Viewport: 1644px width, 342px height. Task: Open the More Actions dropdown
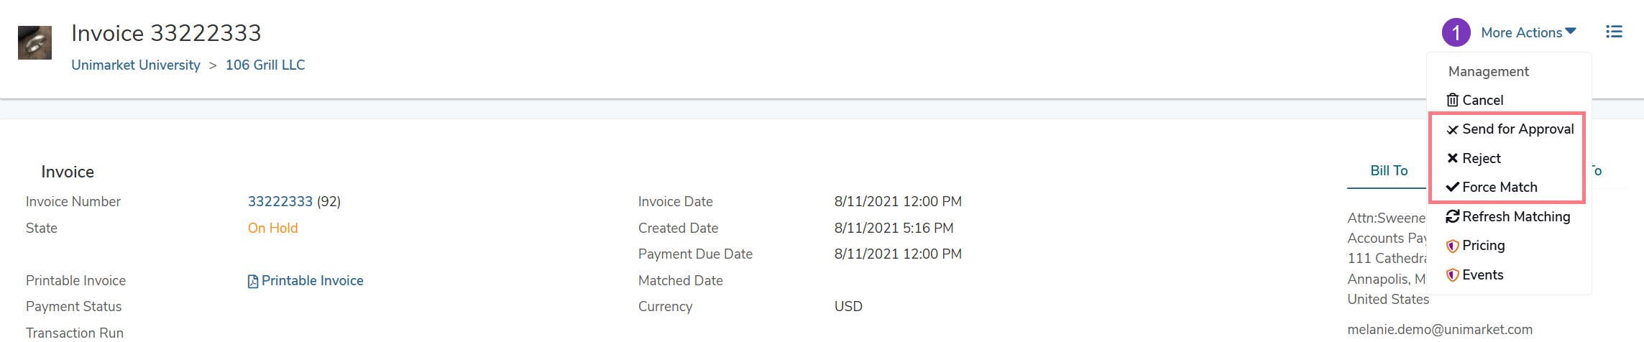click(1528, 32)
